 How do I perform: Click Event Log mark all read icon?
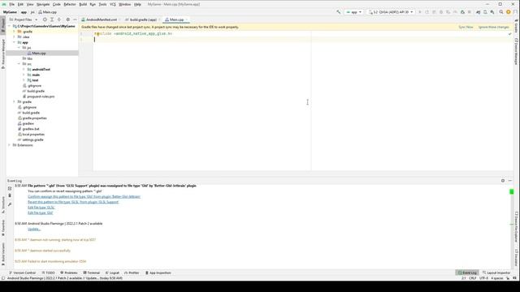click(10, 189)
